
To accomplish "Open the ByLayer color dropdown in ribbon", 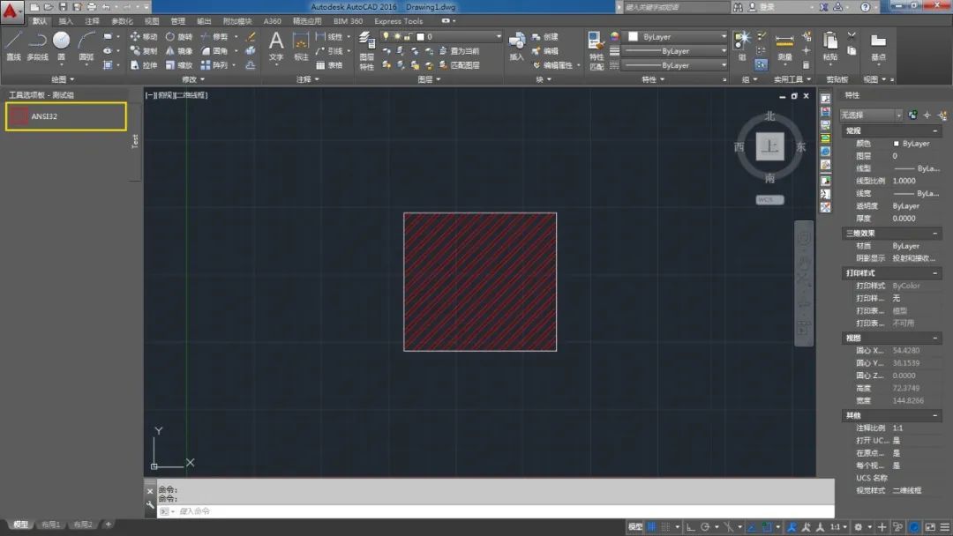I will (724, 37).
